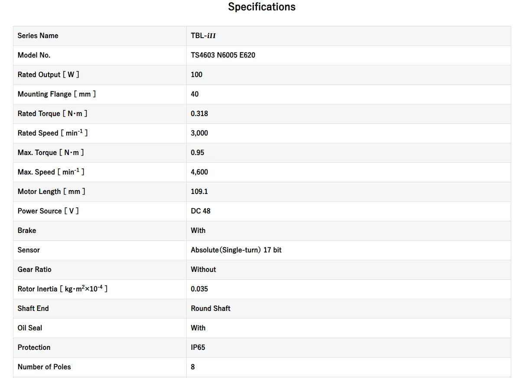Click the Specifications heading
519x378 pixels.
262,7
